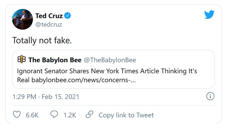Like the tweet with the heart icon
Viewport: 226px width, 130px height.
coord(17,115)
